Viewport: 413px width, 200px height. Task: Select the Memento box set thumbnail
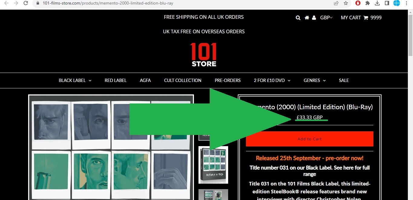click(x=213, y=165)
